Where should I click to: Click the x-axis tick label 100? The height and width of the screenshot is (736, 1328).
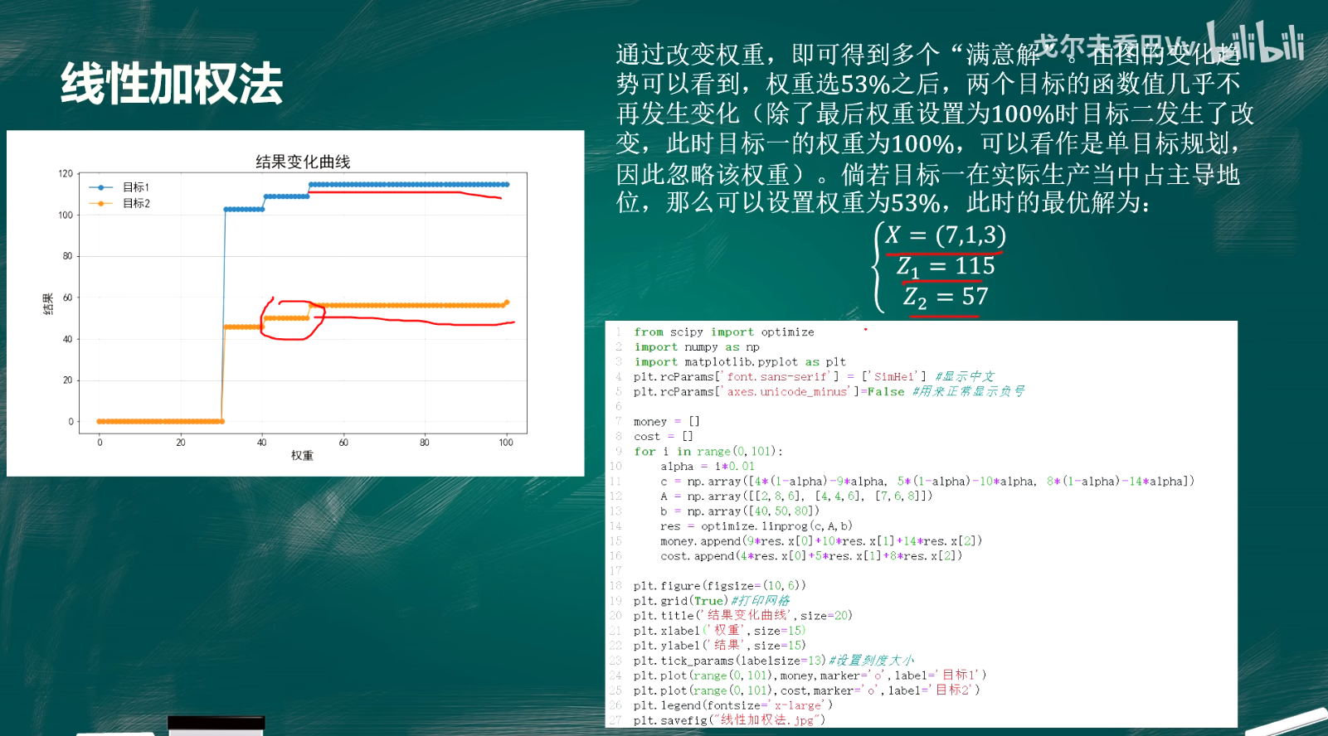point(506,442)
